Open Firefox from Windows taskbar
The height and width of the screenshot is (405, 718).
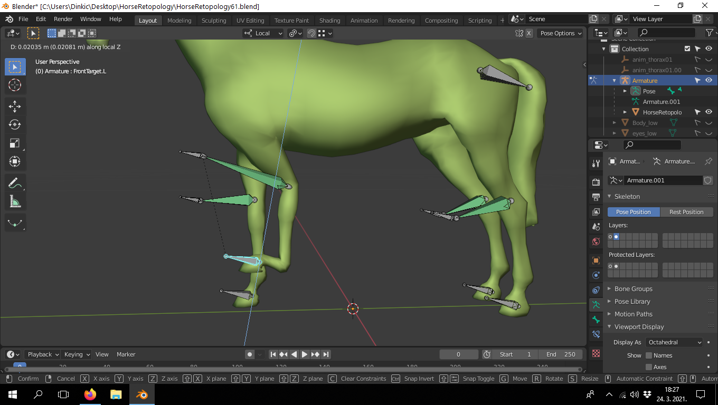click(90, 394)
